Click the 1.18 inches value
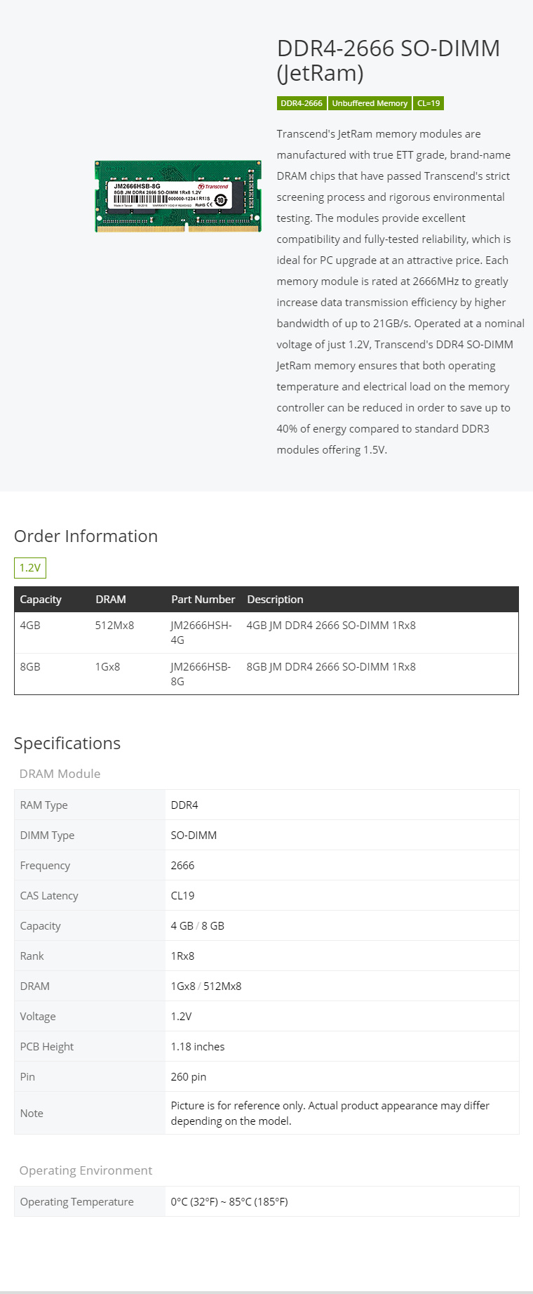533x1294 pixels. pyautogui.click(x=198, y=1047)
